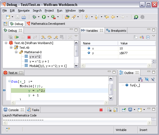Click the green EXP run icon
159x135 pixels.
pos(136,17)
